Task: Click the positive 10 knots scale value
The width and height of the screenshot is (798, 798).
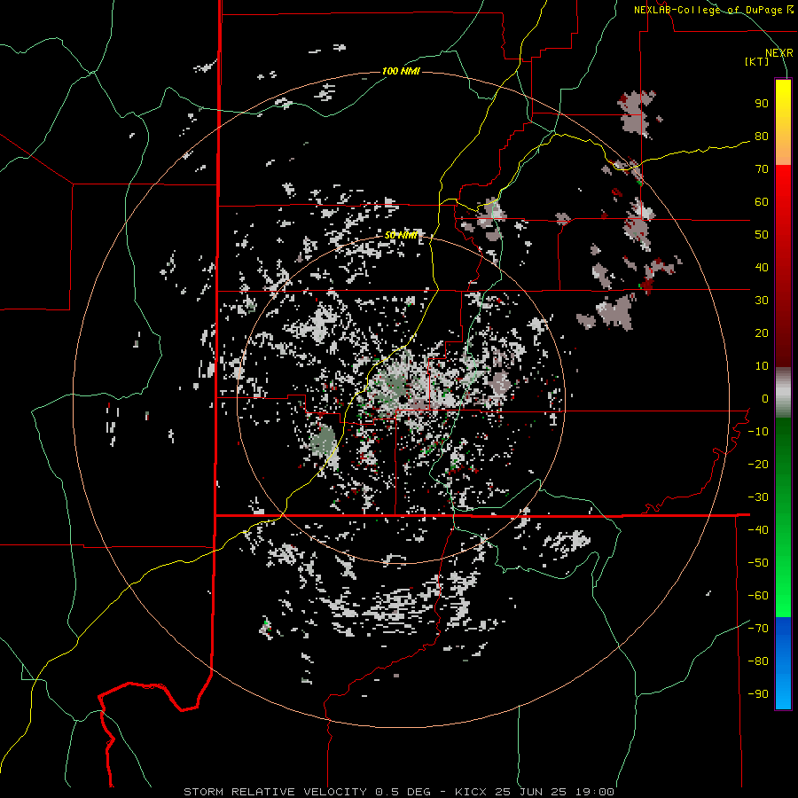Action: [762, 366]
